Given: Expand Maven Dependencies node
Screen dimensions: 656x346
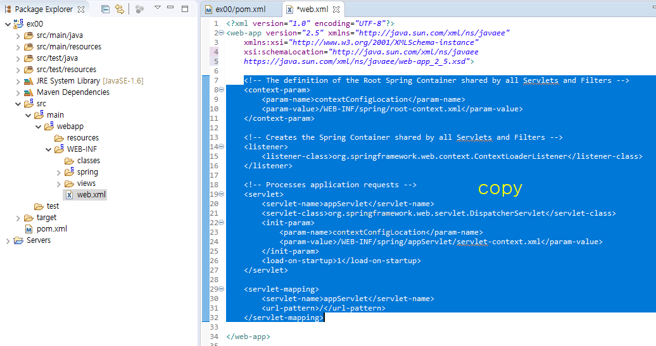Looking at the screenshot, I should click(18, 93).
